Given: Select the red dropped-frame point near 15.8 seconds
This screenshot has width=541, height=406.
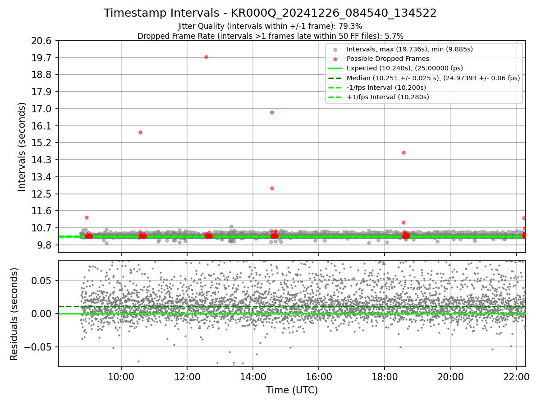Looking at the screenshot, I should pyautogui.click(x=140, y=132).
